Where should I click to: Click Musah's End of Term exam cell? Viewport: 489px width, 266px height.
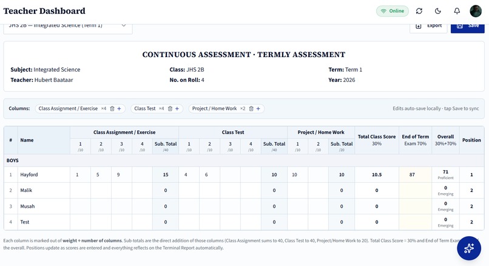pyautogui.click(x=415, y=206)
